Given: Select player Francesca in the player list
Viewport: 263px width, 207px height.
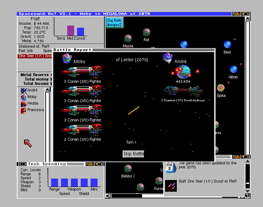Looking at the screenshot, I should [x=35, y=110].
